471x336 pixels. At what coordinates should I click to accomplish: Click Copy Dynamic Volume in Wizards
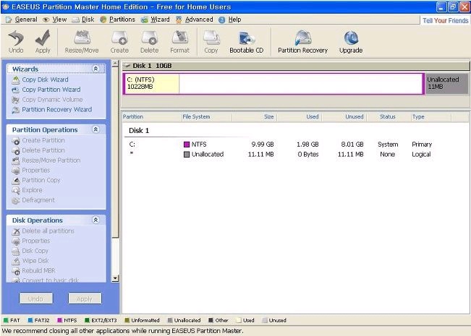point(52,99)
